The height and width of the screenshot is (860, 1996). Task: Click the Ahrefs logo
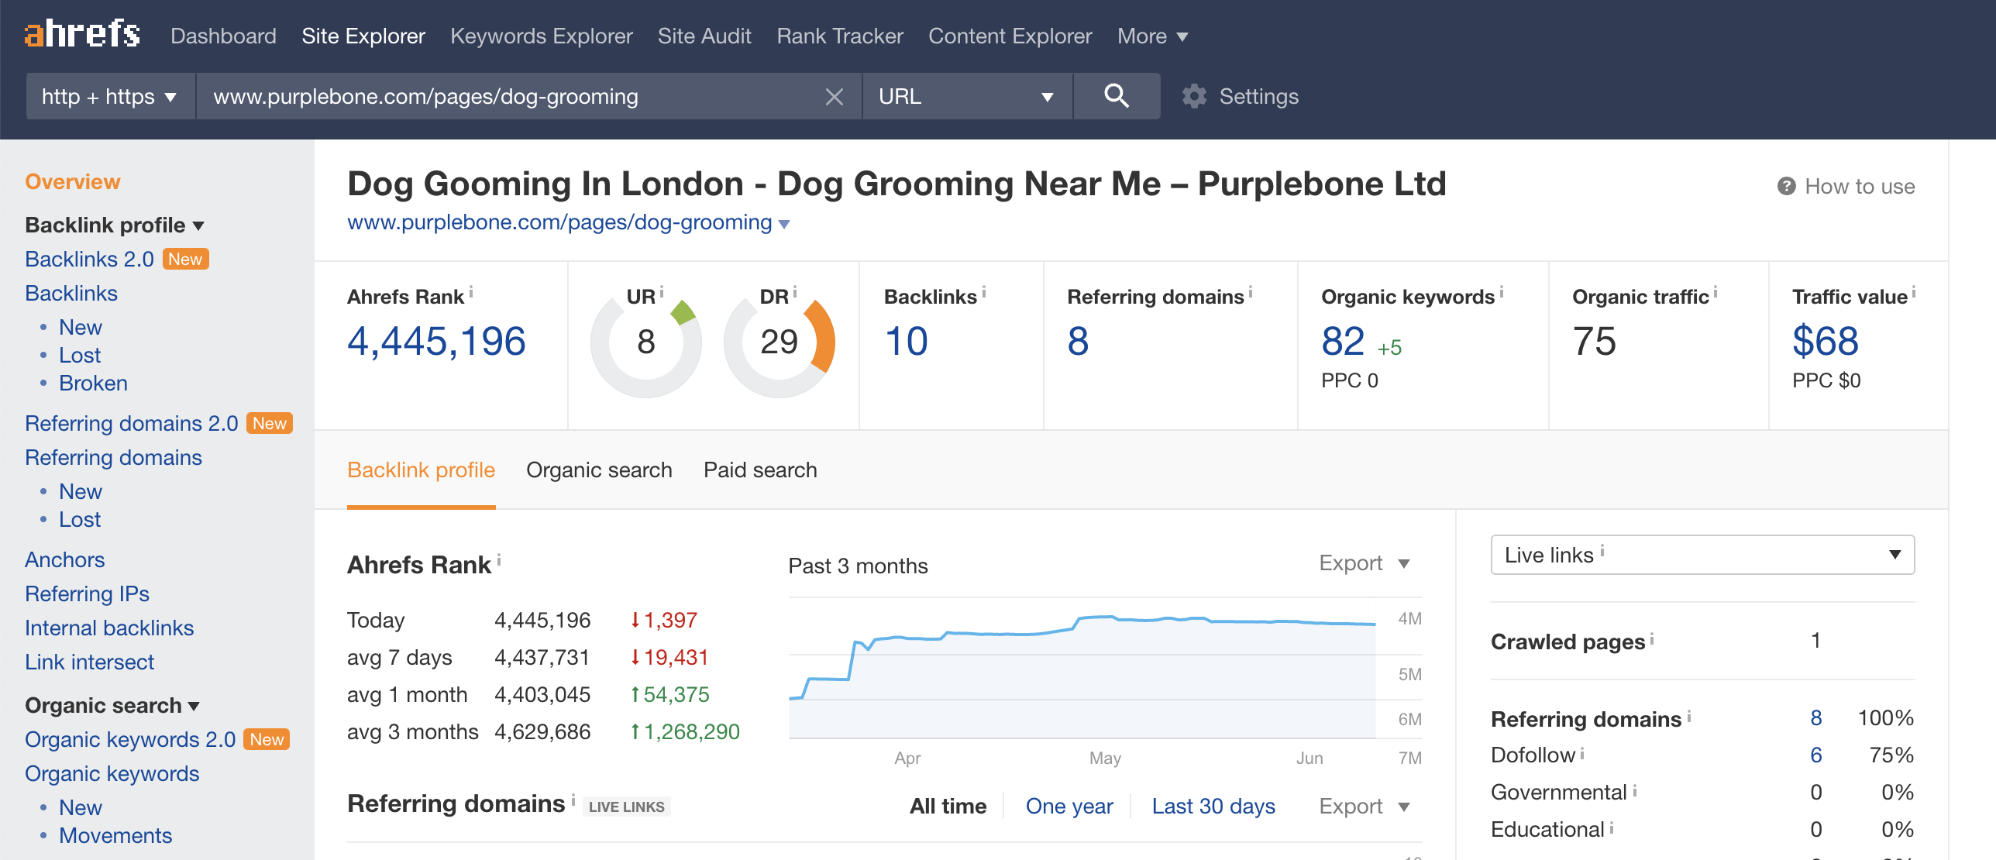tap(82, 34)
